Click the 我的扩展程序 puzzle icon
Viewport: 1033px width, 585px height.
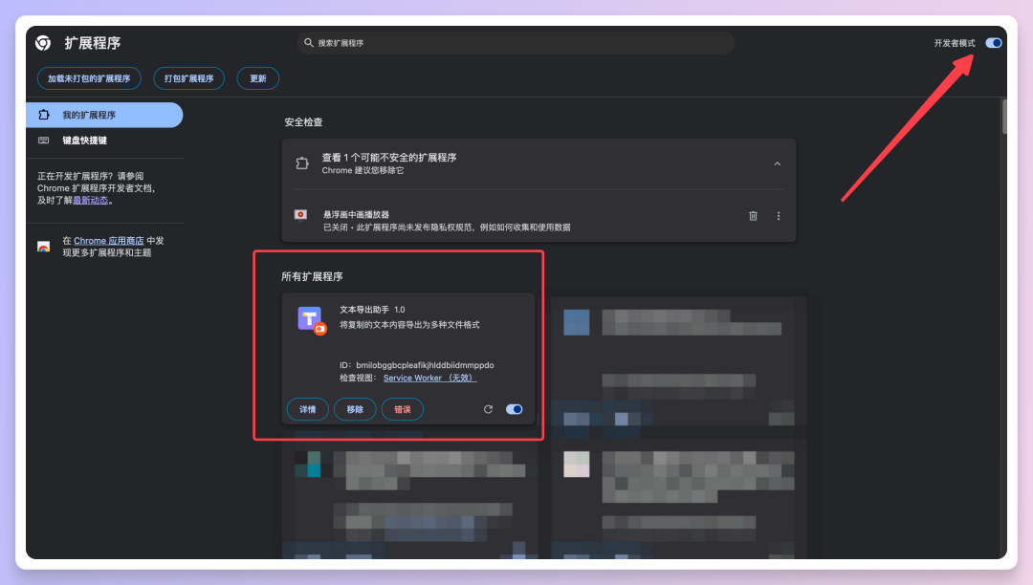pyautogui.click(x=44, y=115)
